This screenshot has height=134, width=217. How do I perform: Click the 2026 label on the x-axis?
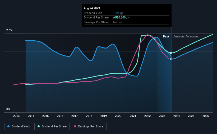coord(206,116)
